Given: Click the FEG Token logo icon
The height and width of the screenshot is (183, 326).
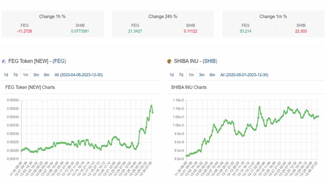Looking at the screenshot, I should click(x=4, y=61).
